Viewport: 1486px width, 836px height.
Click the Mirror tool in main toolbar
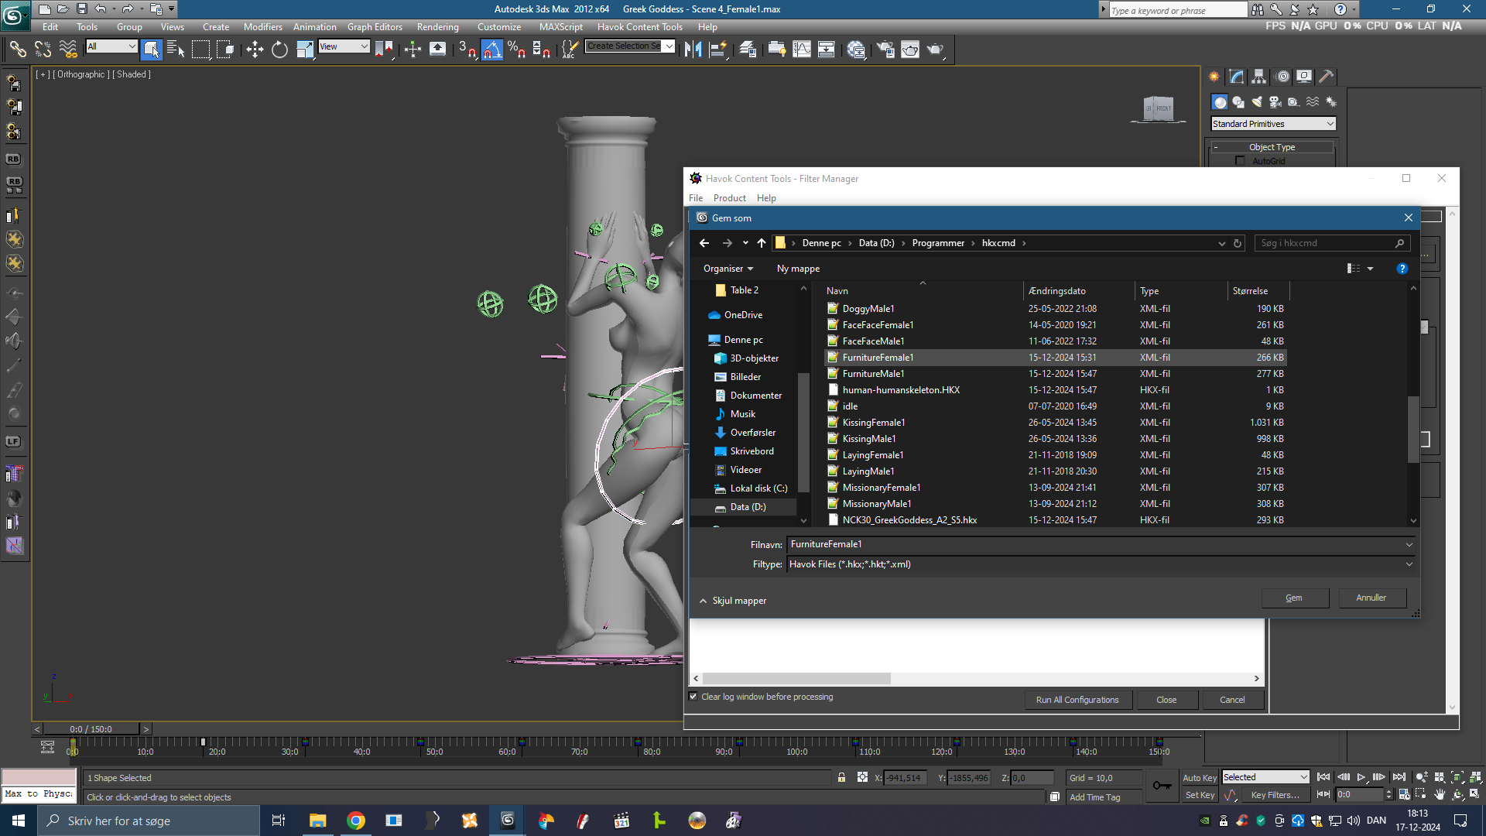click(x=693, y=50)
